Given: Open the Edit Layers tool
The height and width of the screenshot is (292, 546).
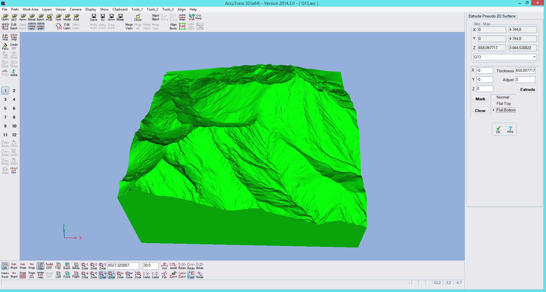Looking at the screenshot, I should [67, 26].
